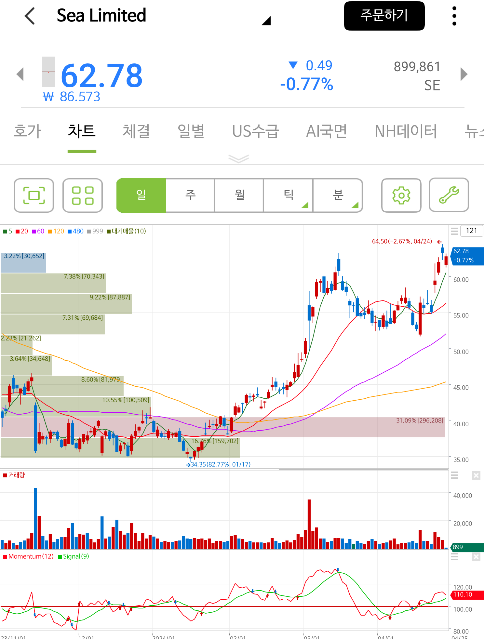Tap the 주문하기 order button

[x=384, y=16]
